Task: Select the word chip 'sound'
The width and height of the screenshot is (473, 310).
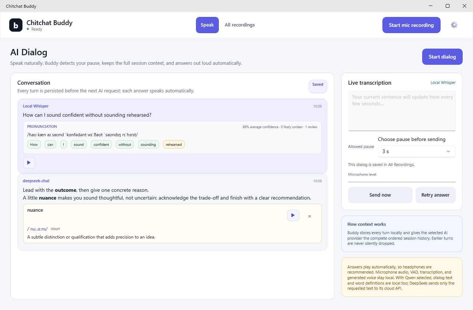Action: tap(79, 145)
